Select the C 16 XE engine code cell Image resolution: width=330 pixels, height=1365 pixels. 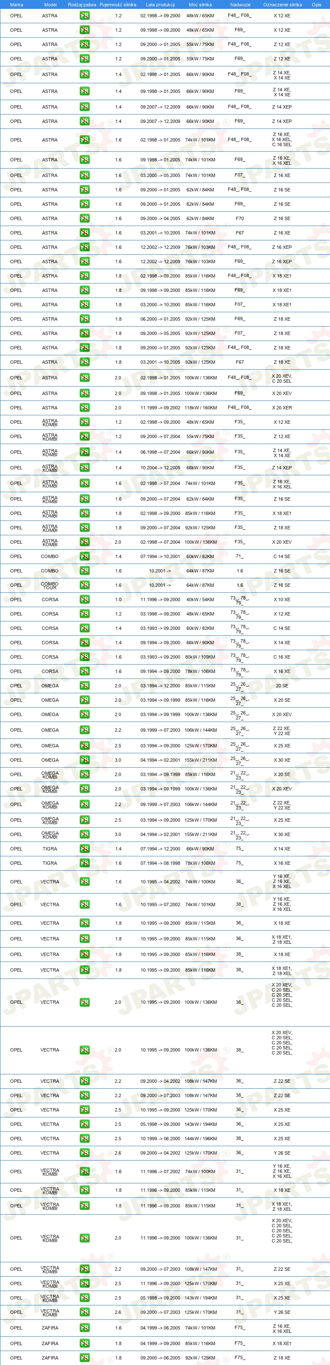[282, 657]
